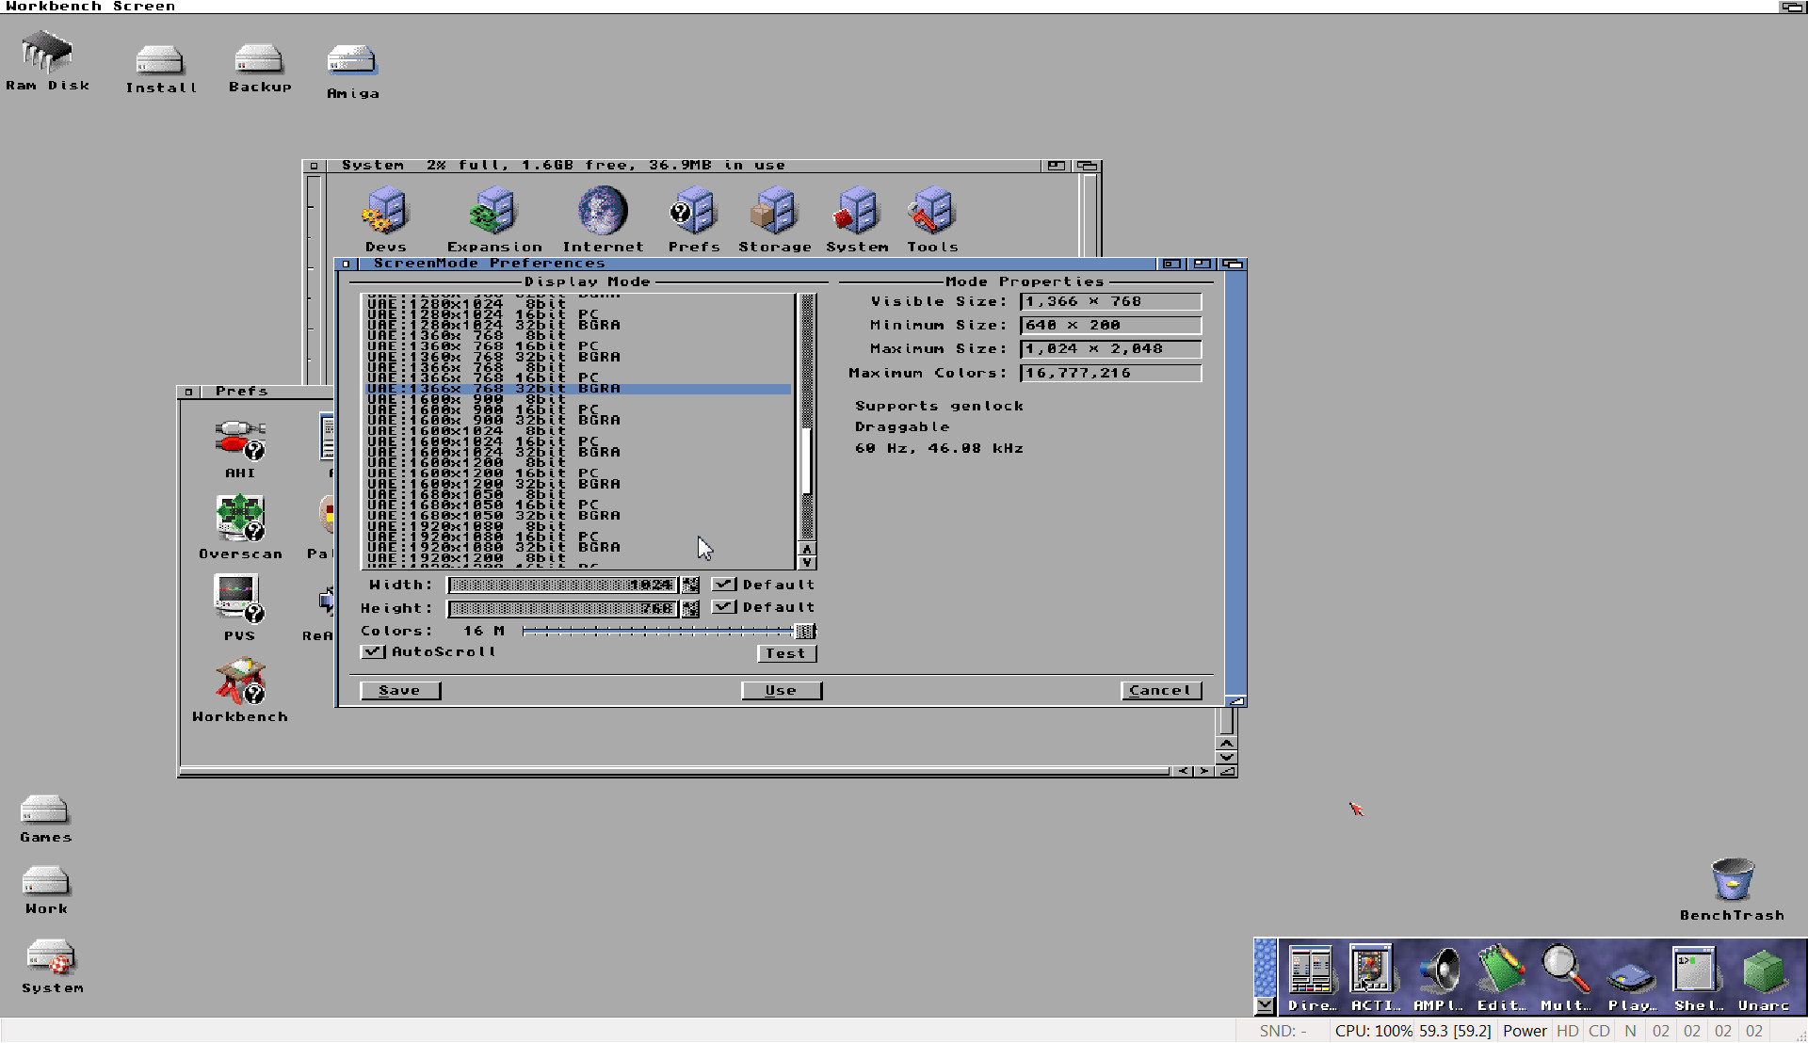Click the HD indicator in status bar

pyautogui.click(x=1567, y=1031)
